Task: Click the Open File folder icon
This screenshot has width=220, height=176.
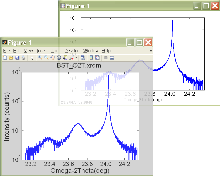Action: click(11, 58)
